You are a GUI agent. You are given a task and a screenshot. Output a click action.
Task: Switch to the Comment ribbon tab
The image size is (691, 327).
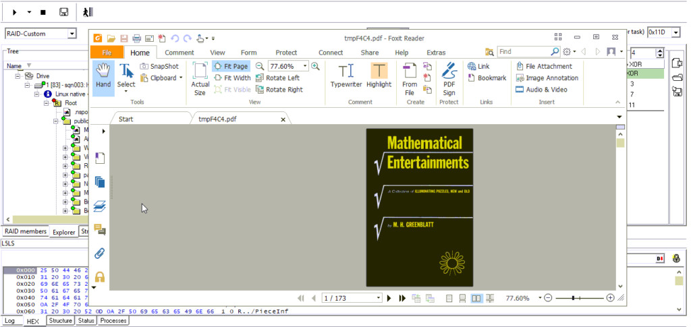179,53
